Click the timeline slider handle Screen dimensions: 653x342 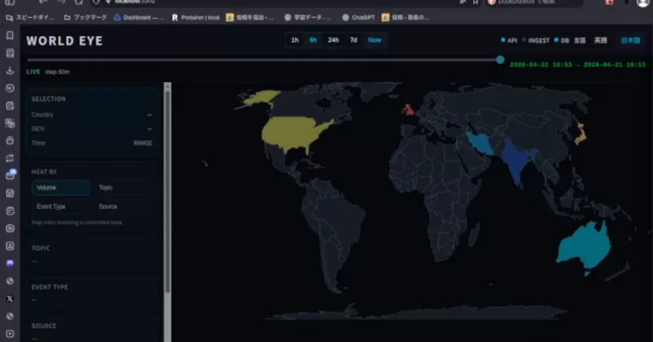click(x=500, y=60)
